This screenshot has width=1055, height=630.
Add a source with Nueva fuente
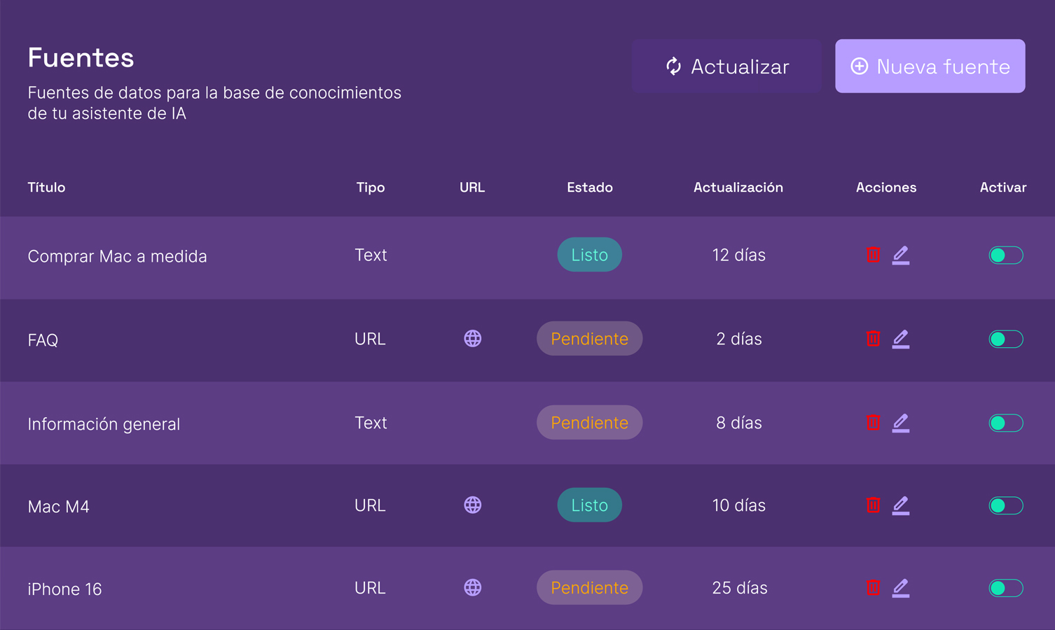tap(930, 66)
